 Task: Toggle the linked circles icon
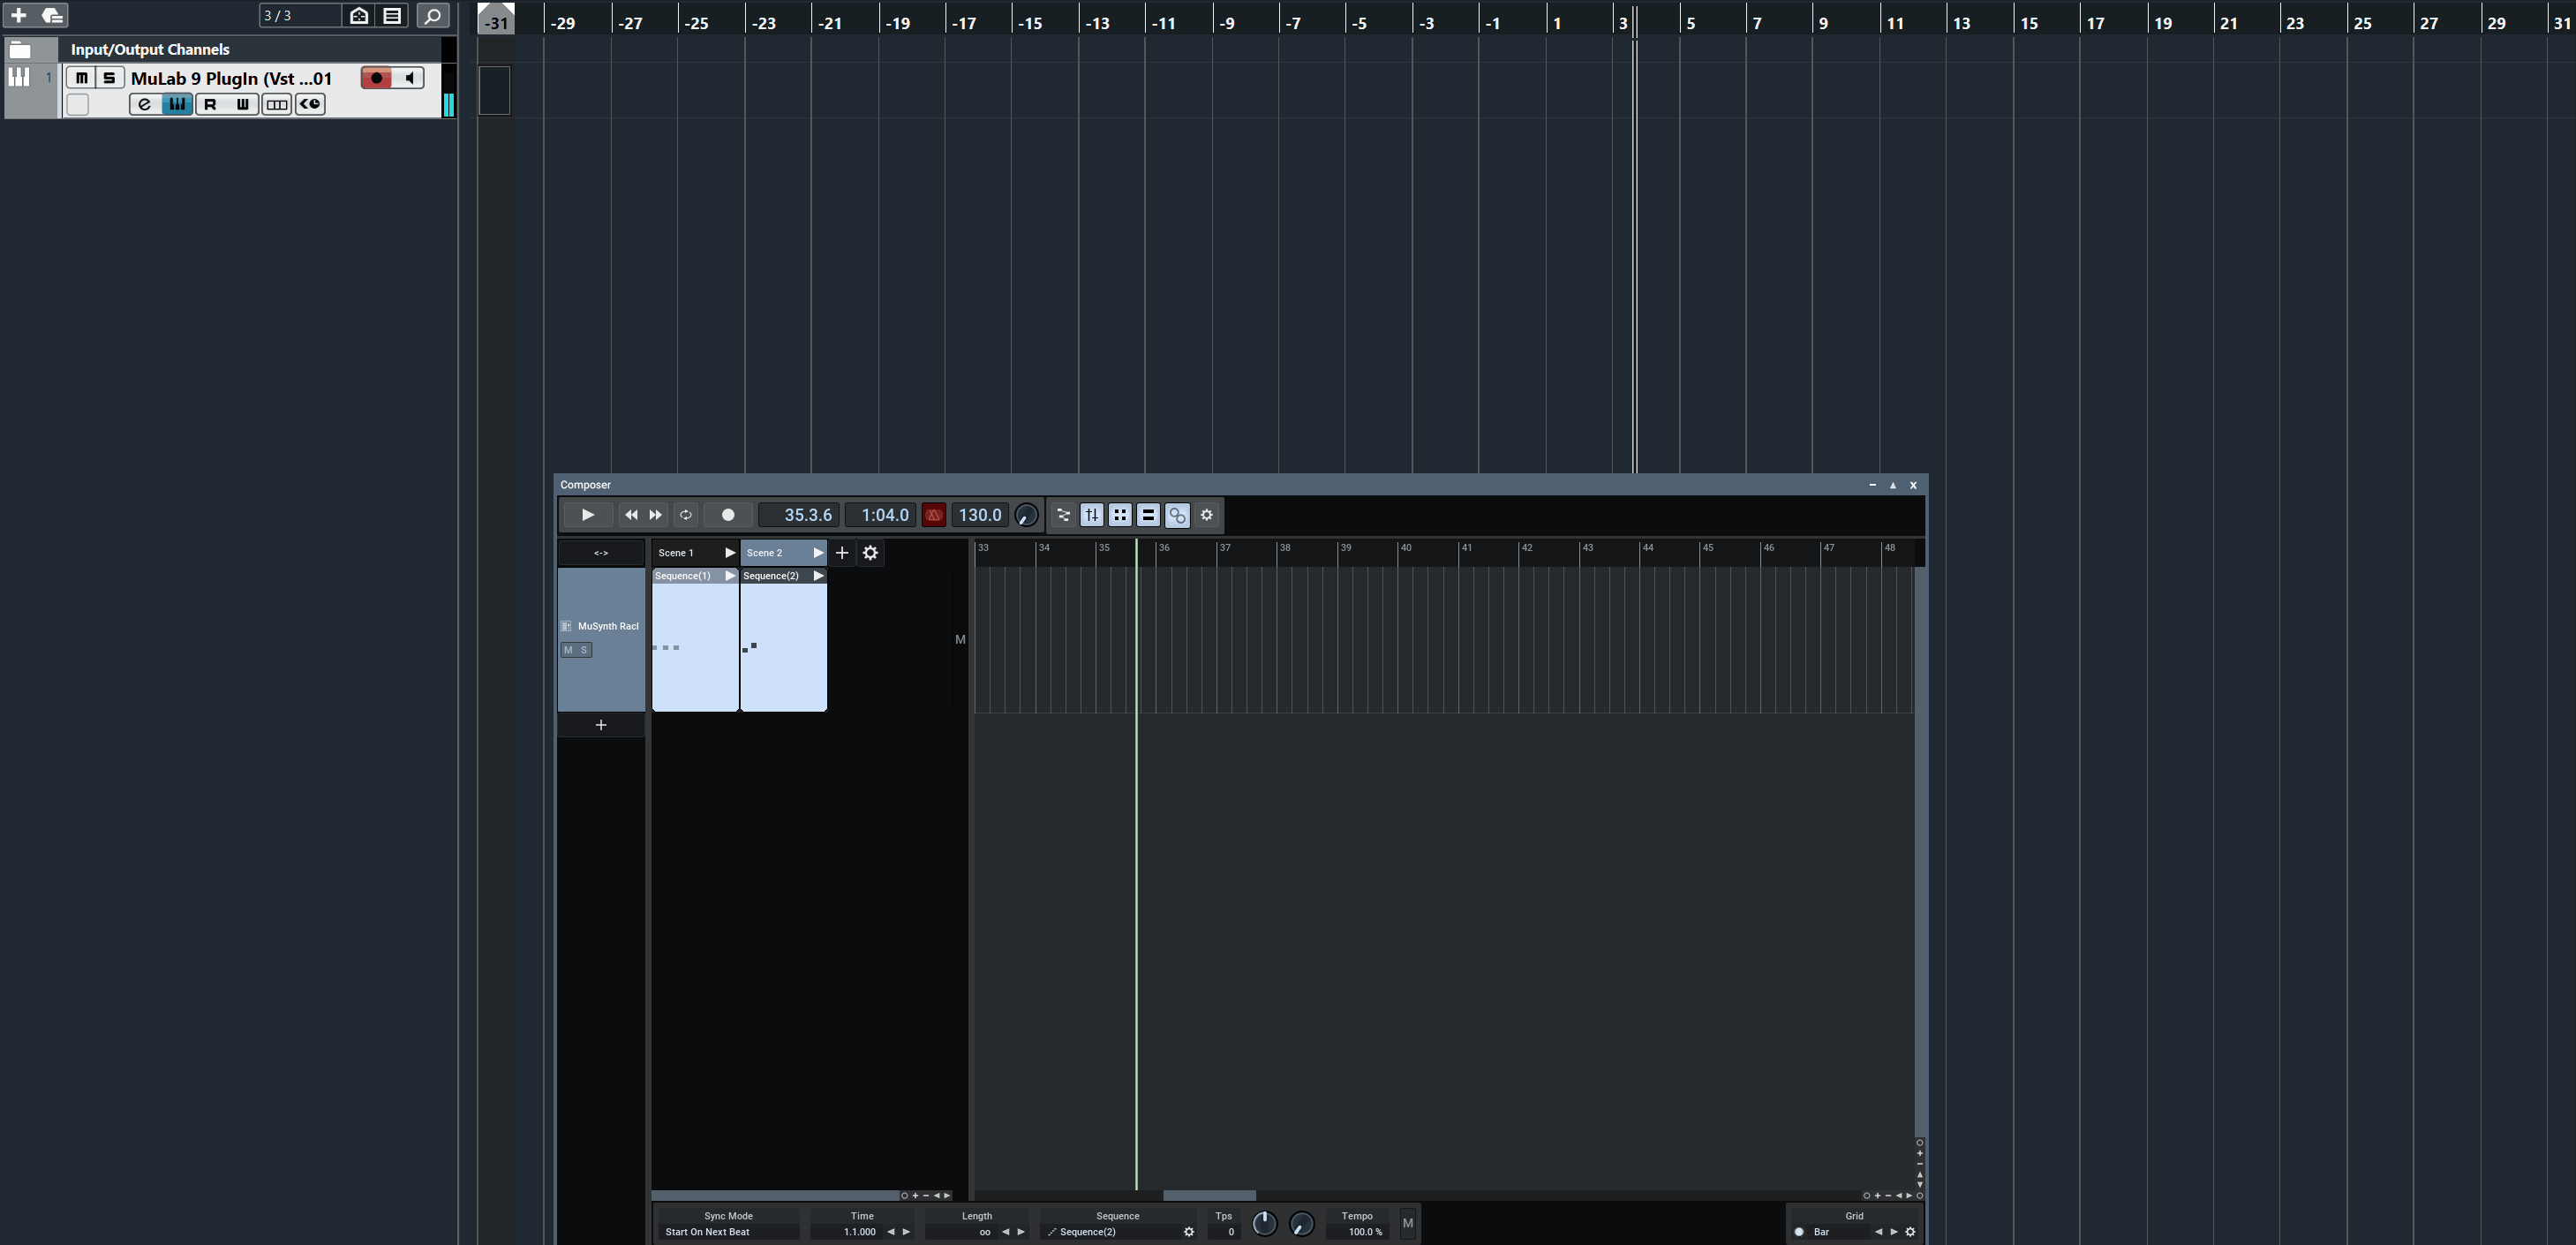point(1178,515)
